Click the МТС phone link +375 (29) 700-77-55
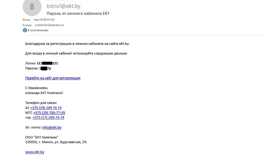 pos(49,113)
